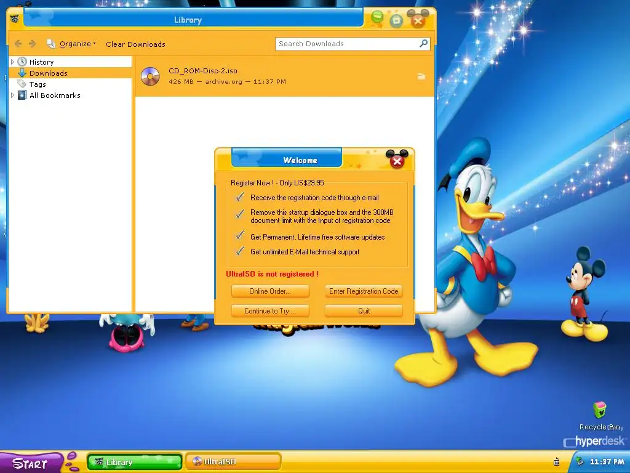Click the History clock icon
This screenshot has width=630, height=473.
click(x=22, y=62)
